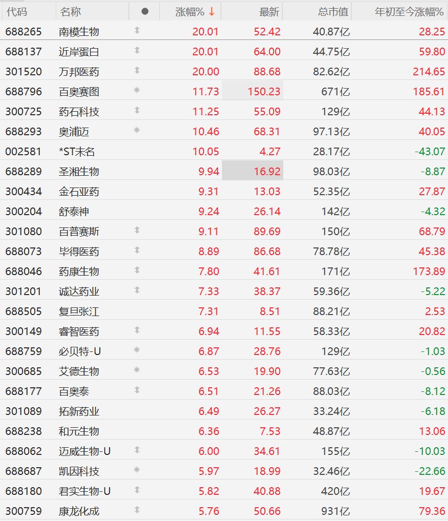Image resolution: width=448 pixels, height=521 pixels.
Task: Select stock name *ST未名
Action: [77, 152]
